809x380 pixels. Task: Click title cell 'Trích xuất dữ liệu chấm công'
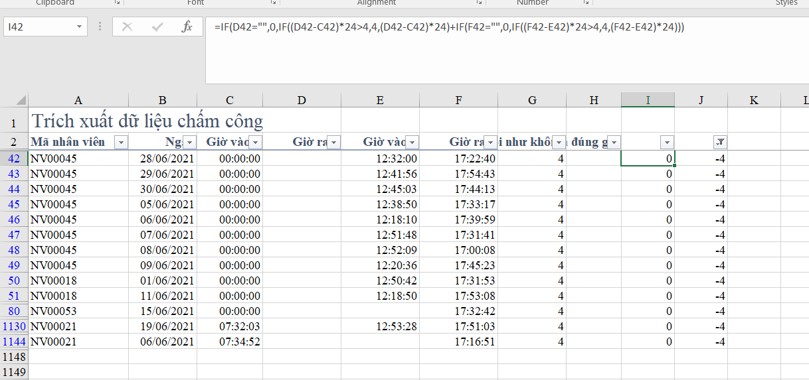147,121
